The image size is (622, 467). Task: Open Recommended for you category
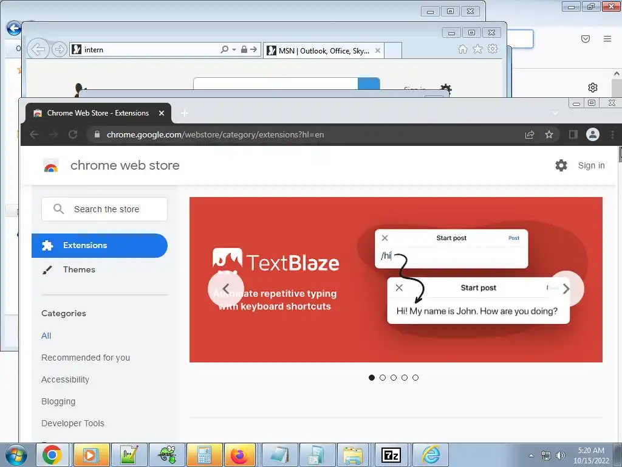(x=86, y=358)
